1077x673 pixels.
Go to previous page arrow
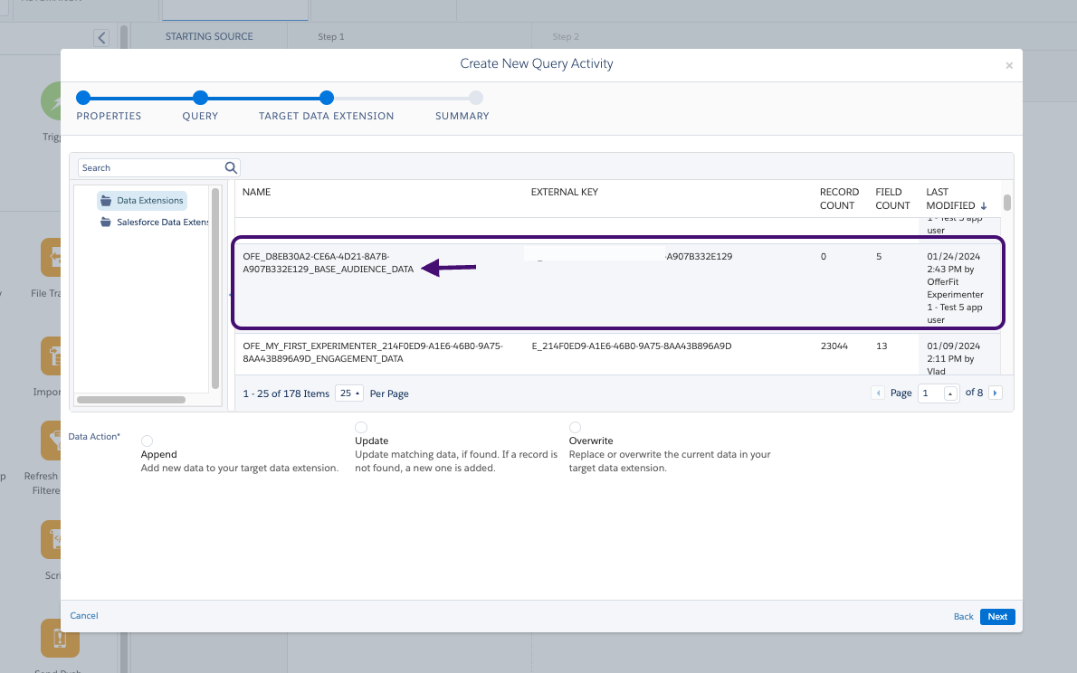[x=877, y=393]
